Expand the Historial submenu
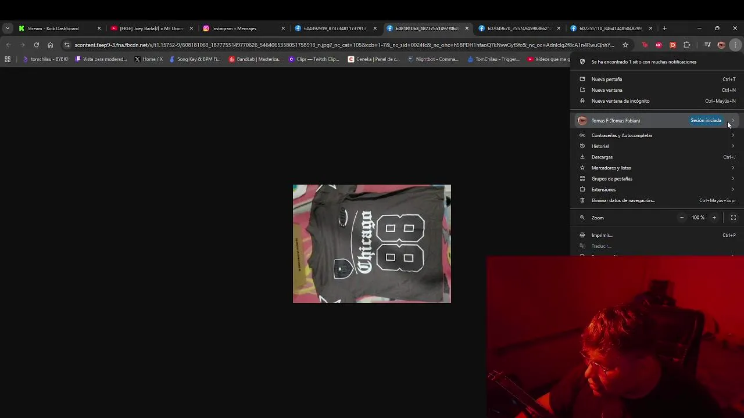Image resolution: width=744 pixels, height=418 pixels. 657,146
